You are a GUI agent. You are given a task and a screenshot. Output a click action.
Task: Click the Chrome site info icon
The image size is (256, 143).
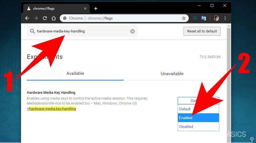65,18
